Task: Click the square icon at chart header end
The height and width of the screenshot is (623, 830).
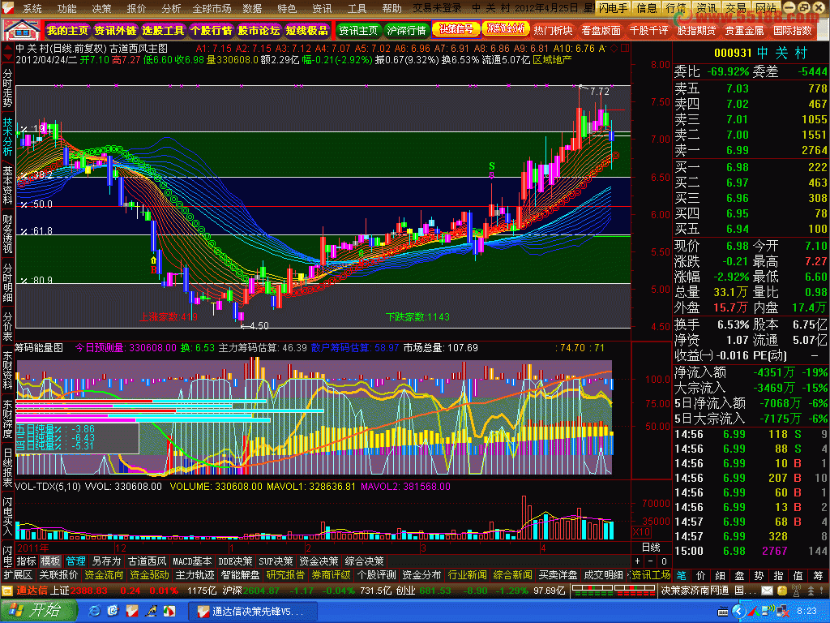Action: tap(625, 49)
